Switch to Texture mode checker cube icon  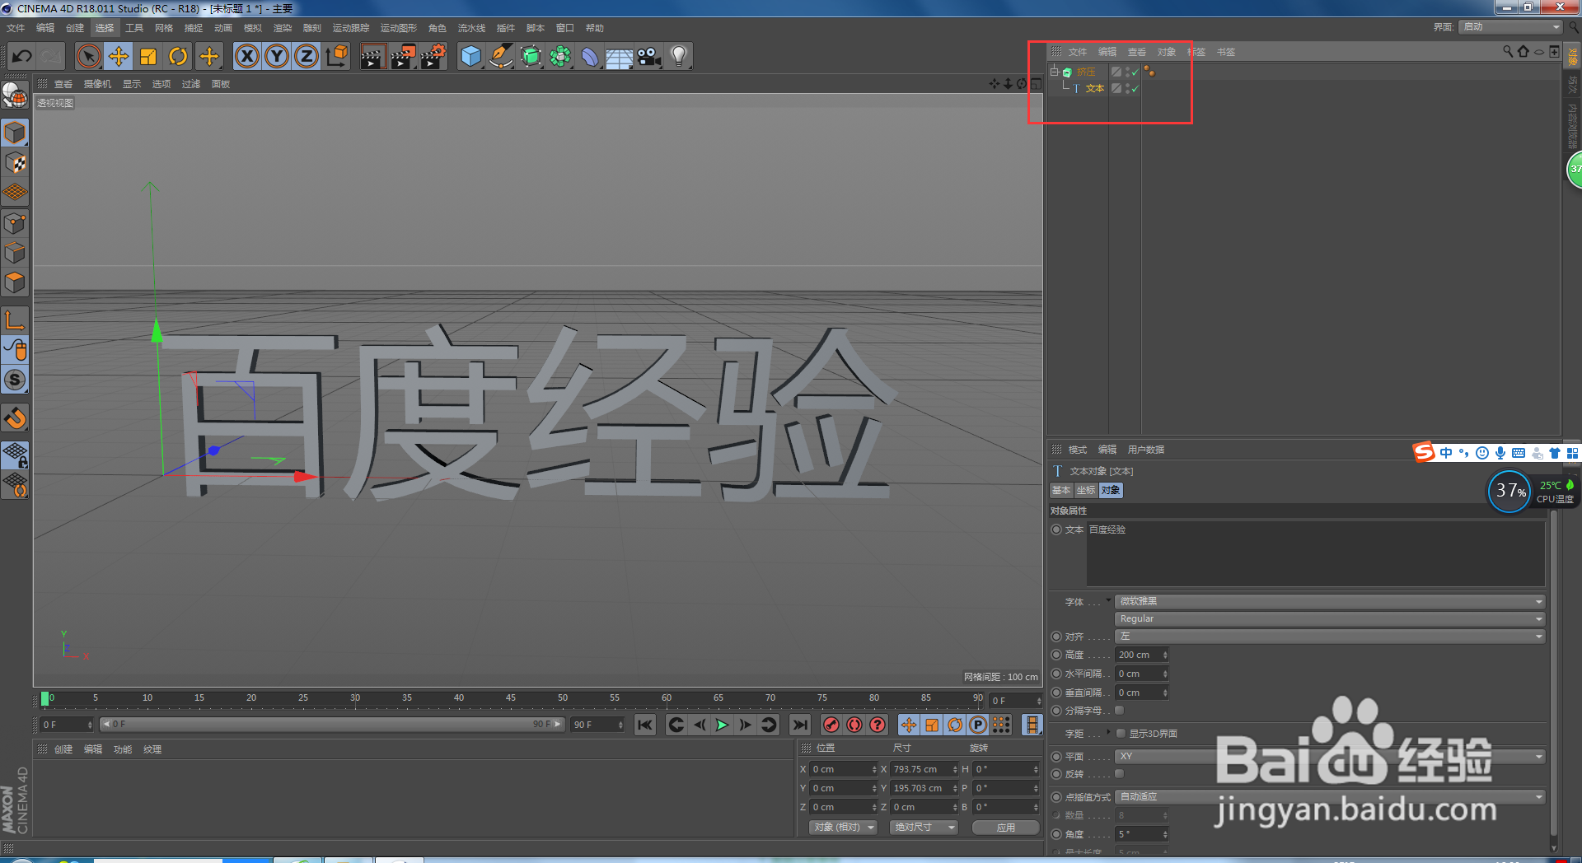click(15, 163)
